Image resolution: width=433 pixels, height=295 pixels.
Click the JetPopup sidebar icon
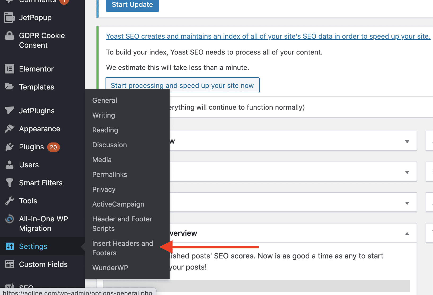tap(10, 17)
